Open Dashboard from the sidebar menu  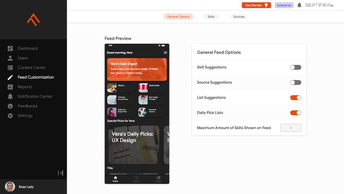28,48
